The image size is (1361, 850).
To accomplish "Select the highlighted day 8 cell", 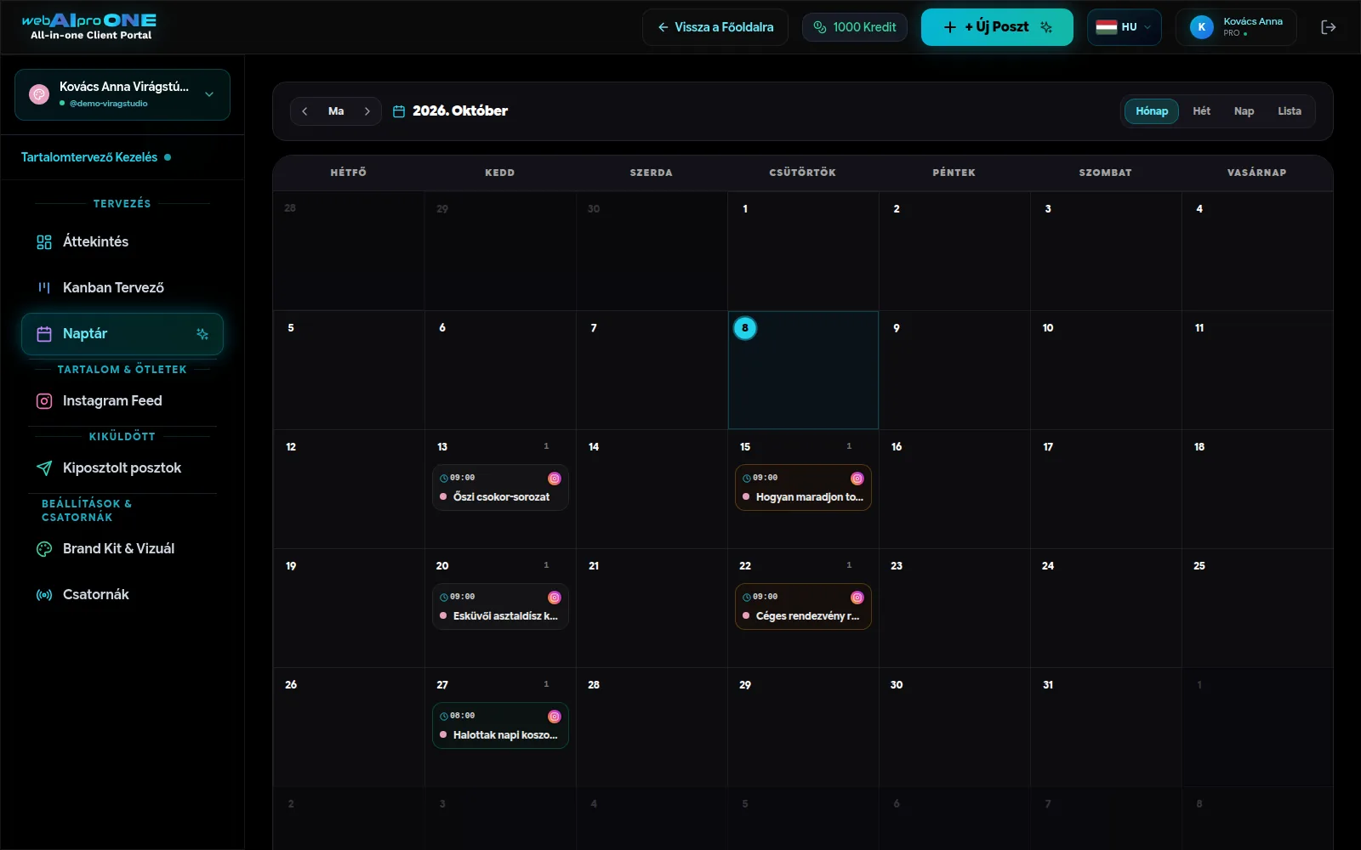I will pos(803,370).
